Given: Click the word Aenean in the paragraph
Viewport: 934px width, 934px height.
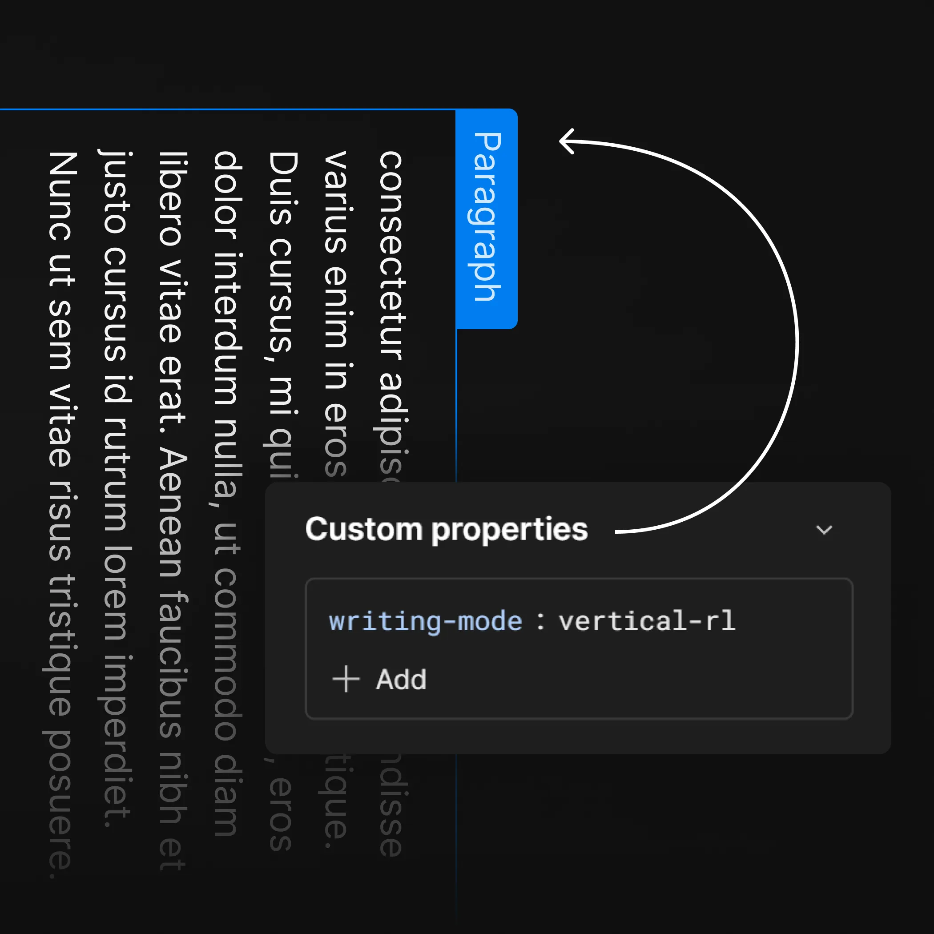Looking at the screenshot, I should tap(171, 512).
